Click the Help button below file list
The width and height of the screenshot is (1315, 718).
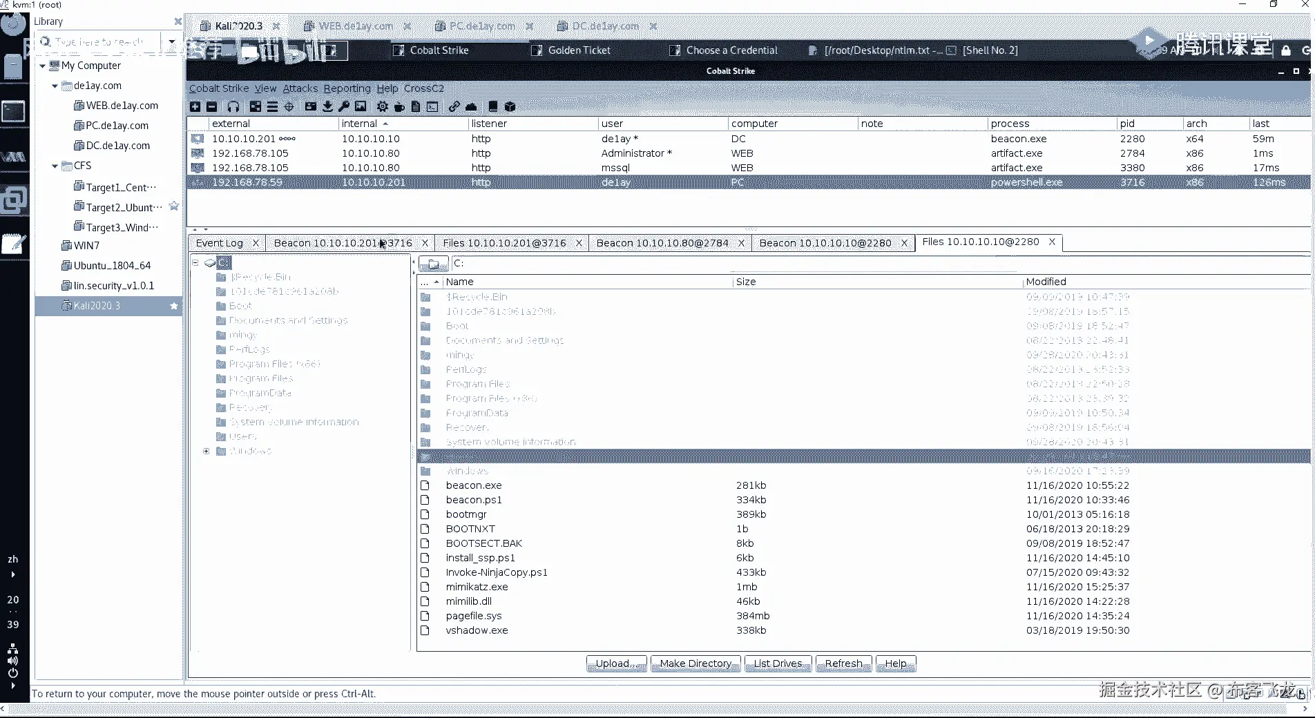tap(896, 663)
